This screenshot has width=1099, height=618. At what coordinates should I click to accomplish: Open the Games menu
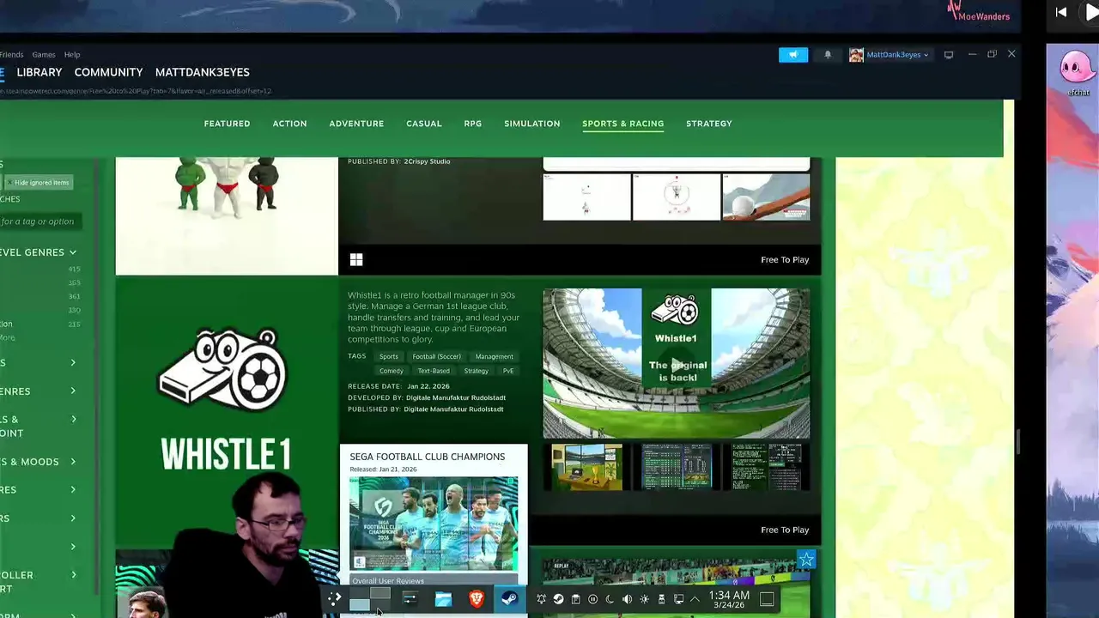pos(44,55)
